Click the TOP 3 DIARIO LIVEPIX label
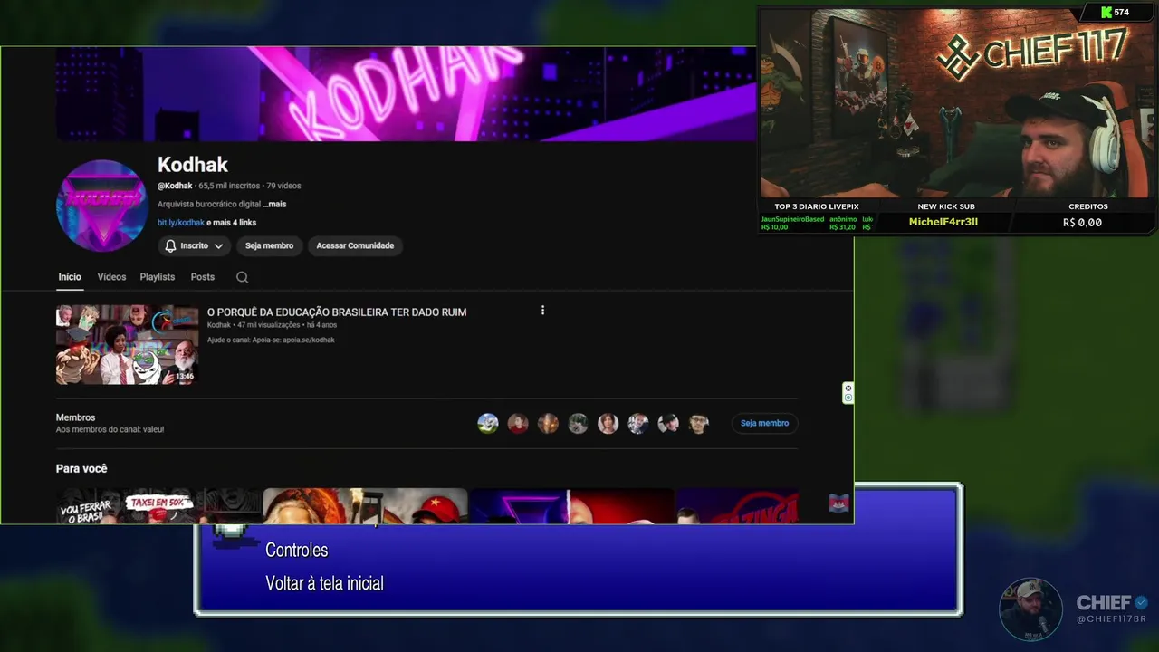Screen dimensions: 1159x652 [x=817, y=206]
